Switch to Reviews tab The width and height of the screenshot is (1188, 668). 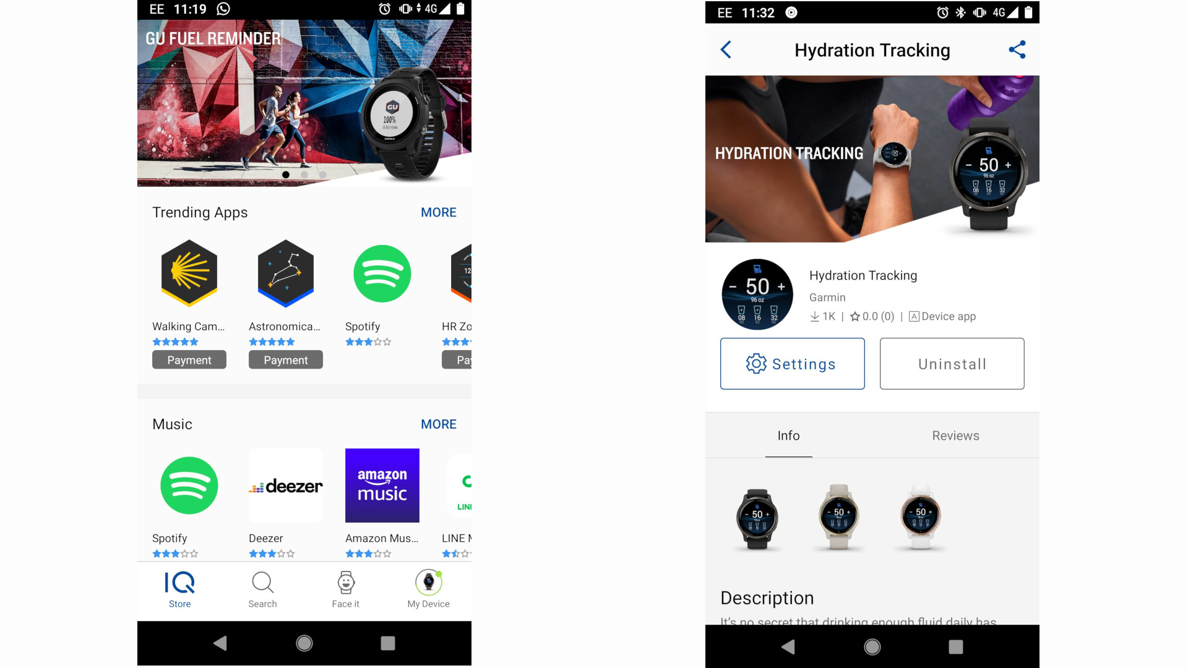[955, 435]
